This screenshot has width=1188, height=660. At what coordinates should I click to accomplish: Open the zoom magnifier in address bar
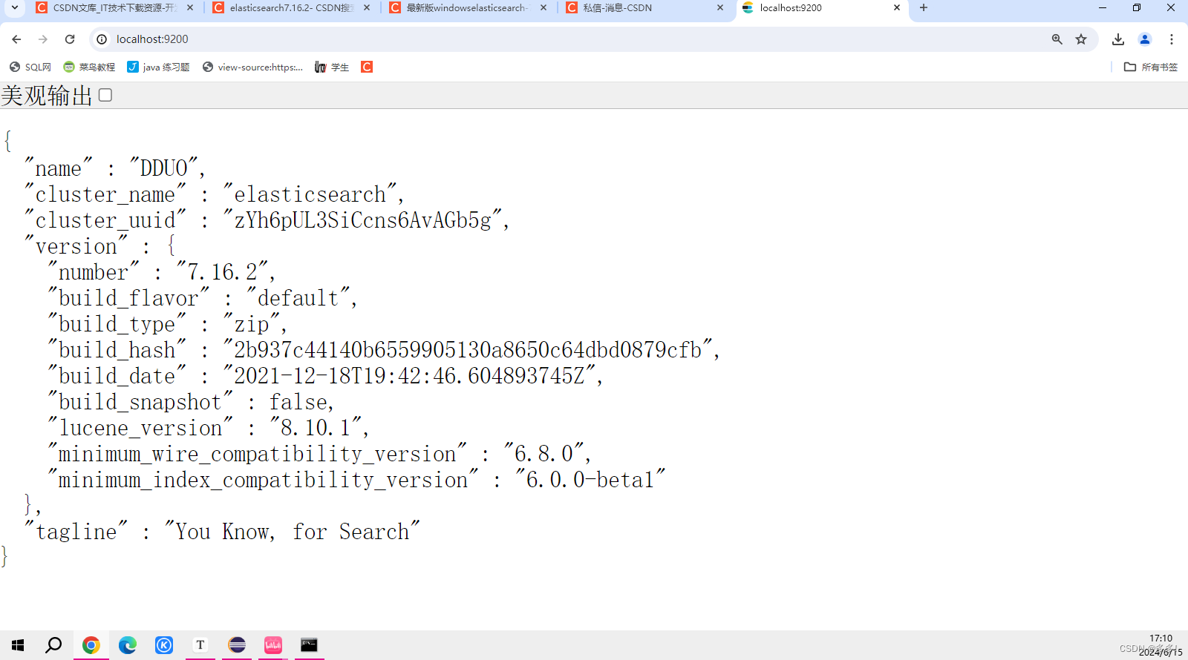click(x=1057, y=39)
